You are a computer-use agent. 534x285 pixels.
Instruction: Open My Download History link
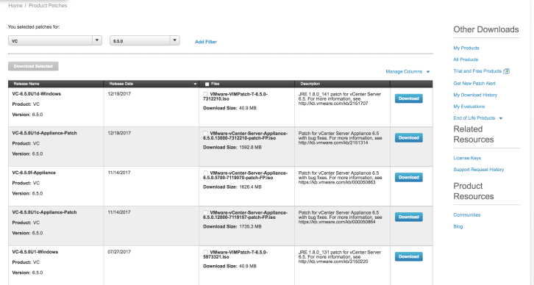tap(475, 95)
